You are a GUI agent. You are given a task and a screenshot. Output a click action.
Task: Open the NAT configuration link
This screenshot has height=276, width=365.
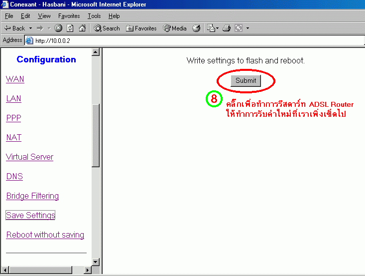14,137
